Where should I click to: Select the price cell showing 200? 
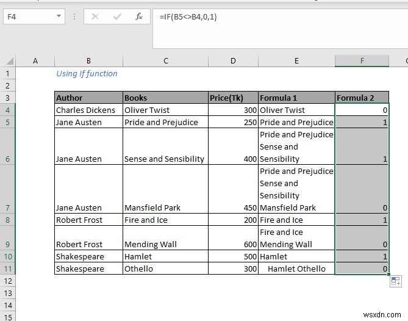pos(233,220)
